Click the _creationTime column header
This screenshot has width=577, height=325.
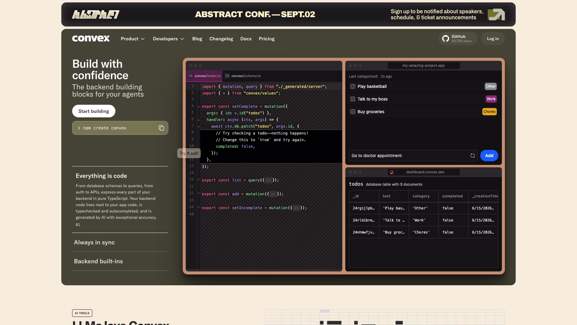point(483,196)
